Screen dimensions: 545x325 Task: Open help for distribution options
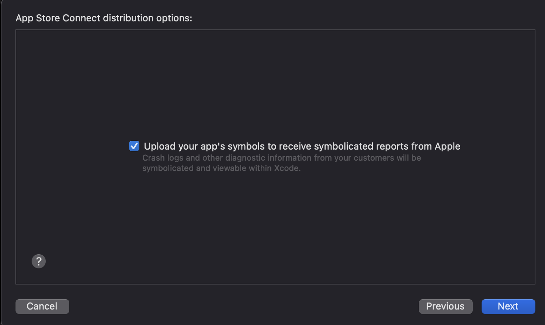click(x=39, y=261)
